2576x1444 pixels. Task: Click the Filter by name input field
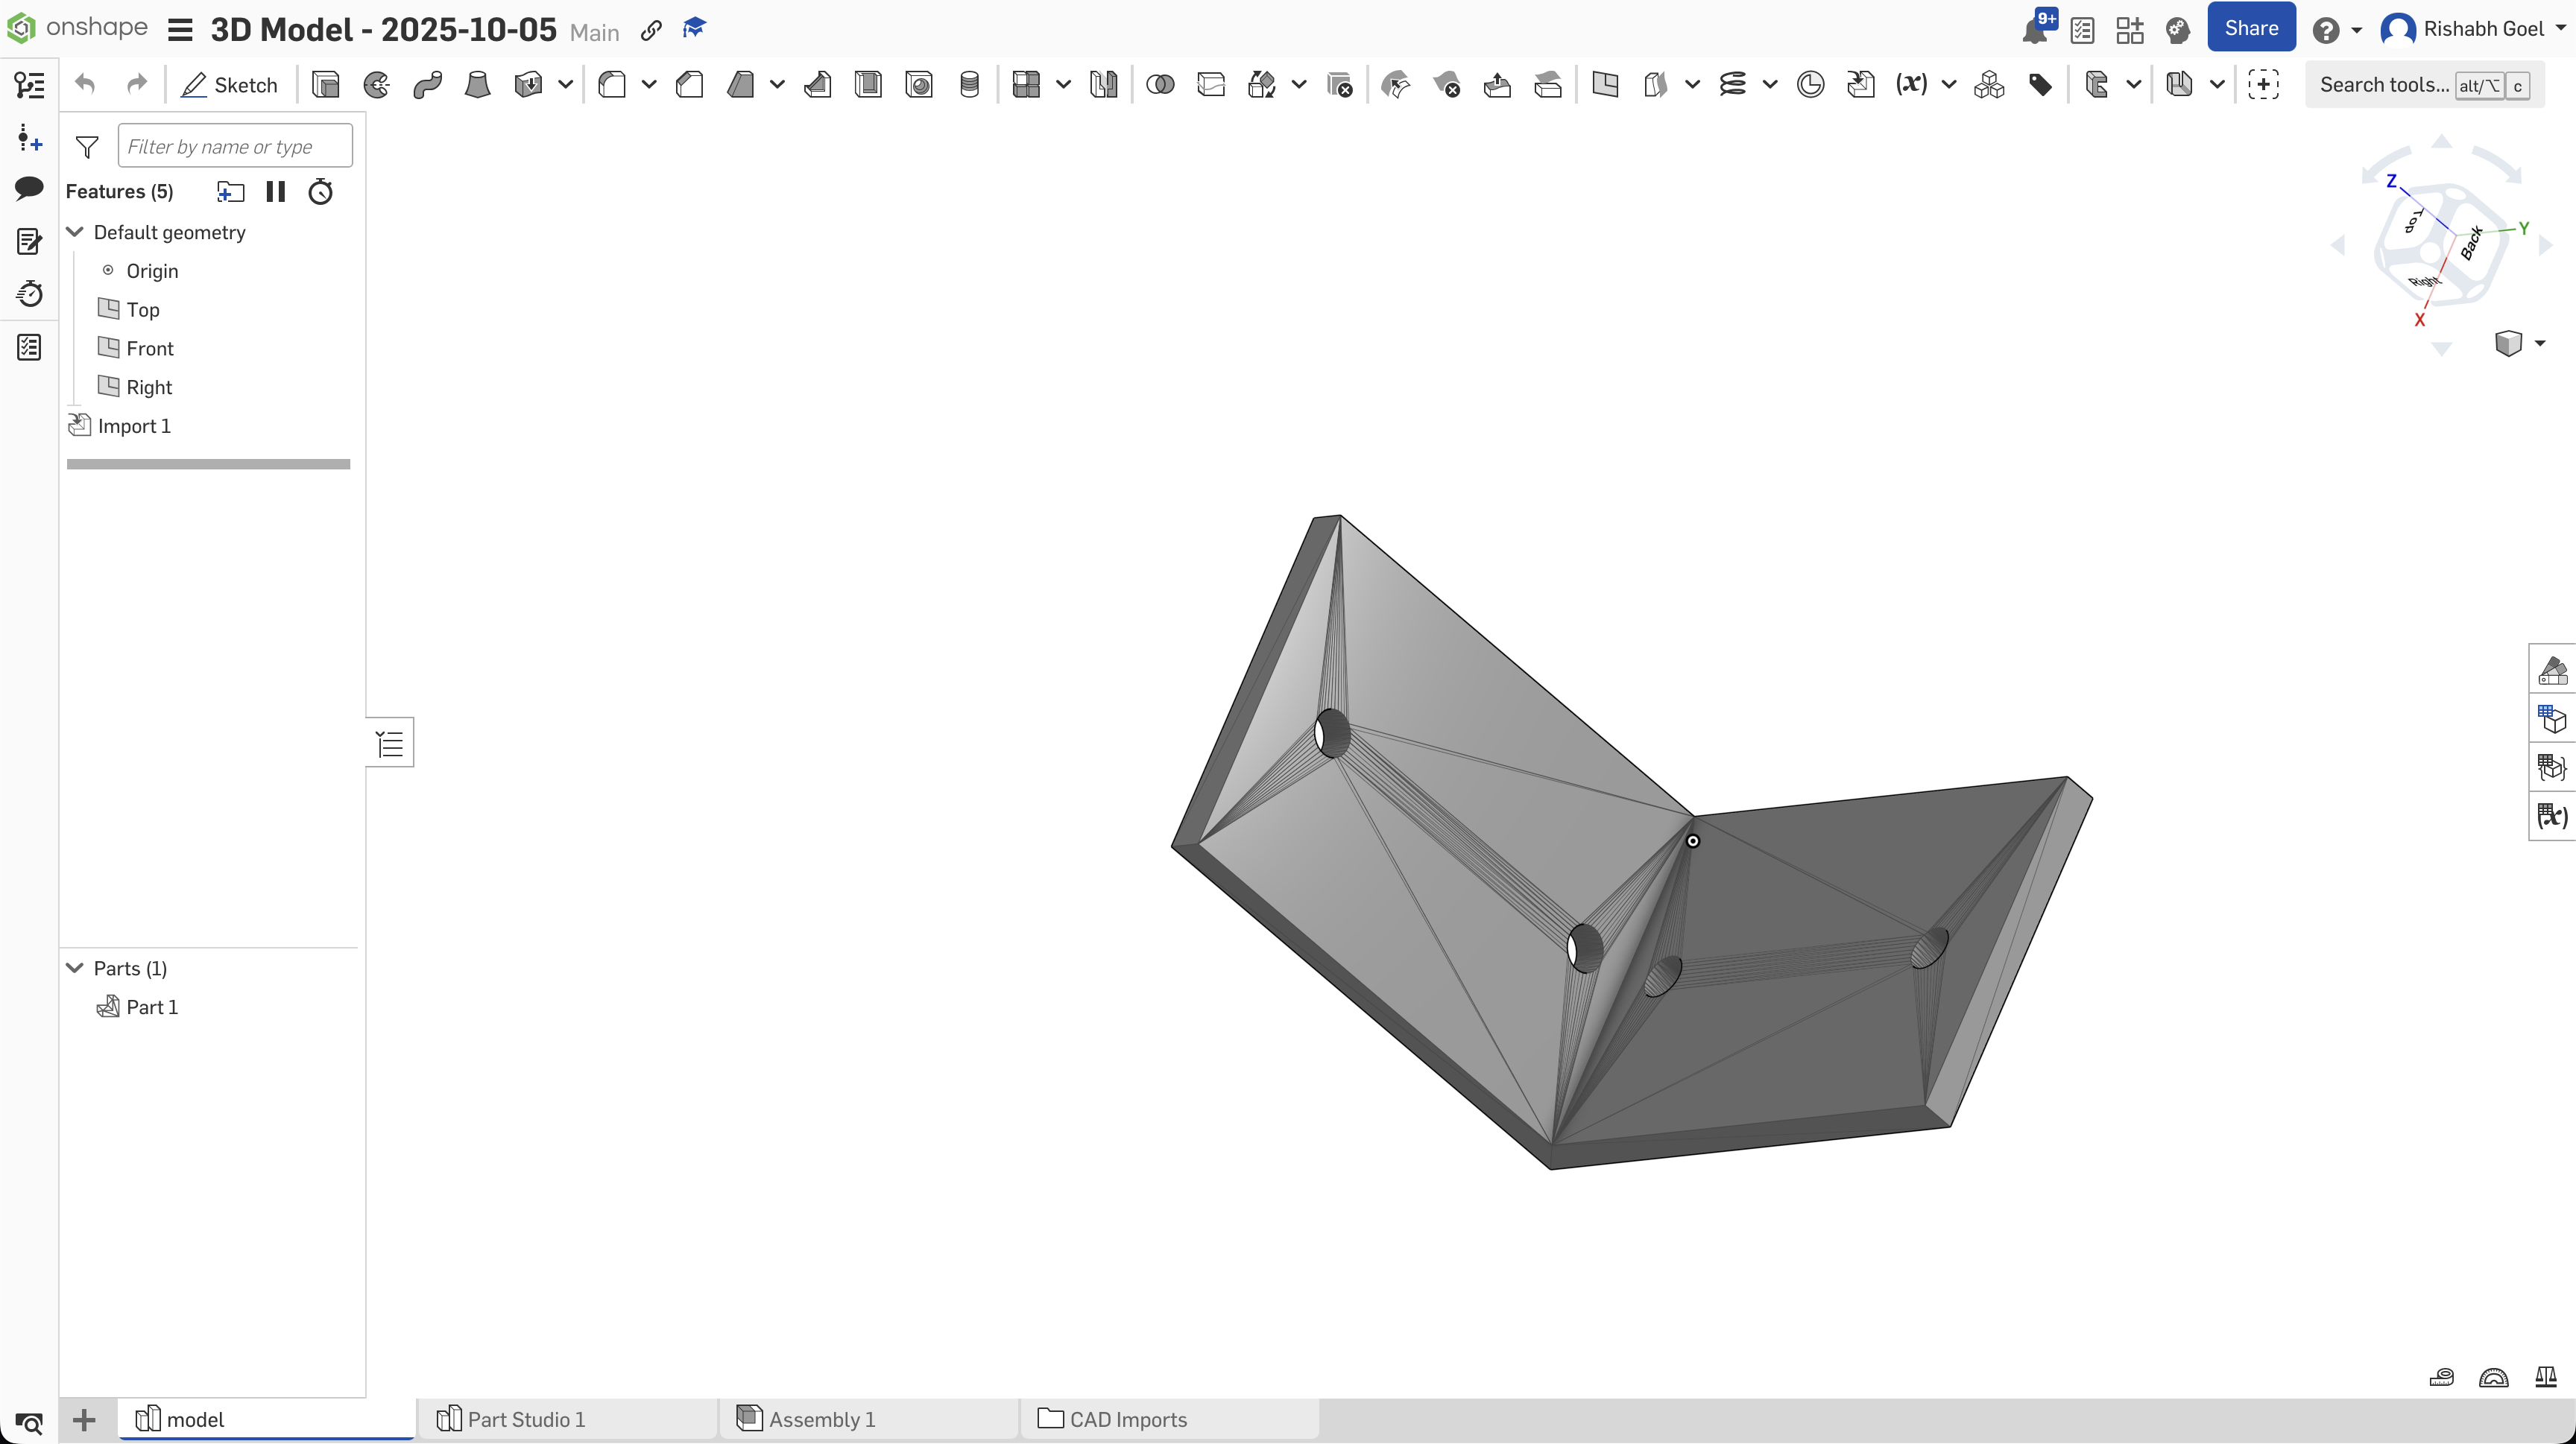pyautogui.click(x=235, y=147)
